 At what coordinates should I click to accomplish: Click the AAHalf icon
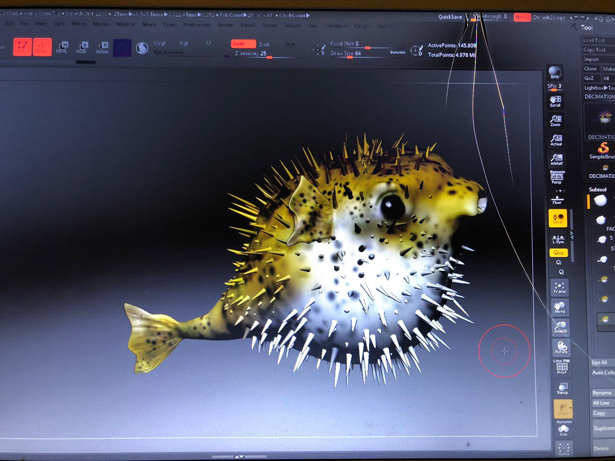tap(557, 159)
